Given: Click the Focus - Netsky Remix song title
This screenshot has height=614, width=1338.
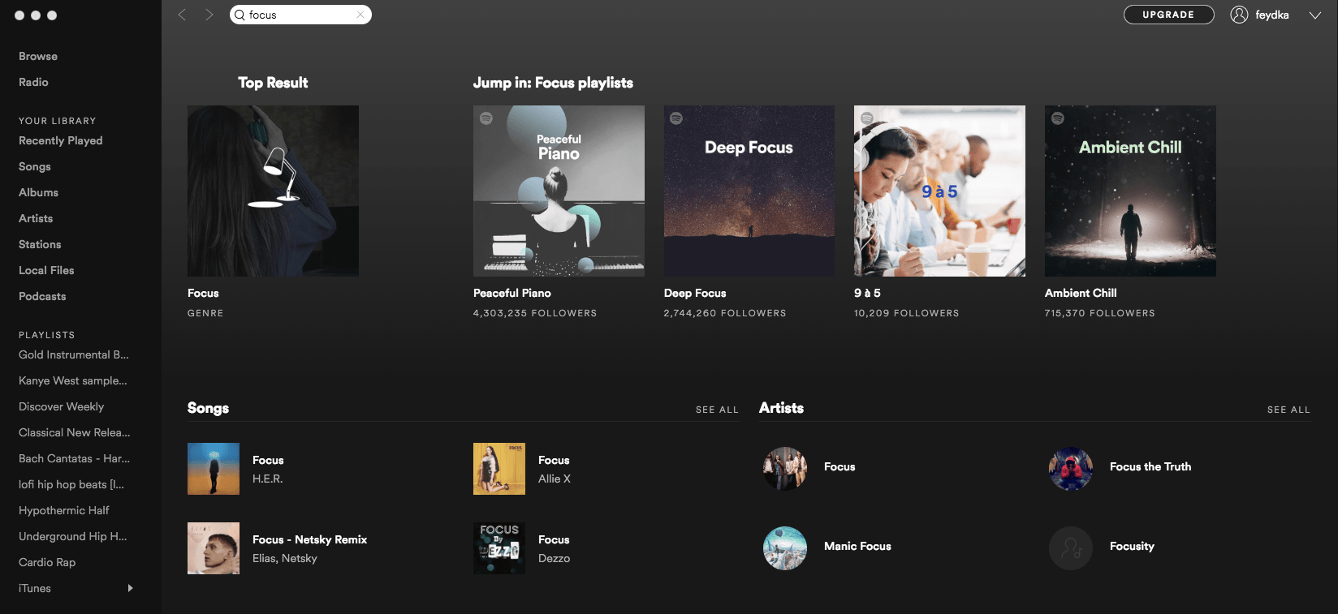Looking at the screenshot, I should coord(309,539).
